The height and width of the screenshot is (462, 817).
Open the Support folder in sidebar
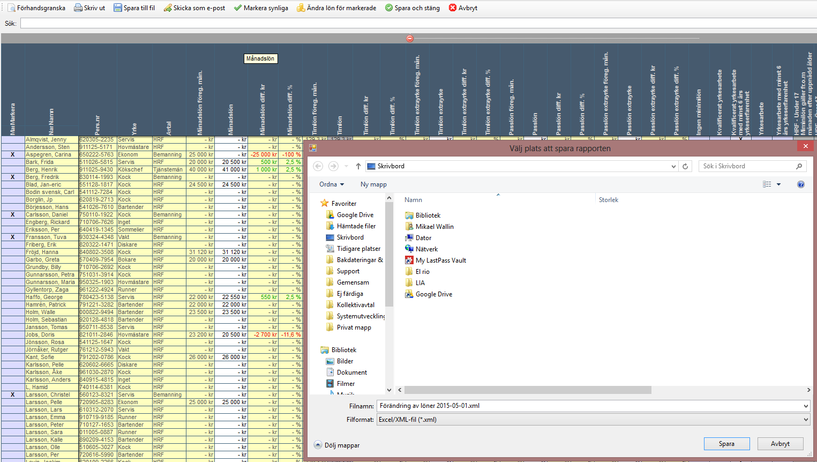tap(343, 271)
